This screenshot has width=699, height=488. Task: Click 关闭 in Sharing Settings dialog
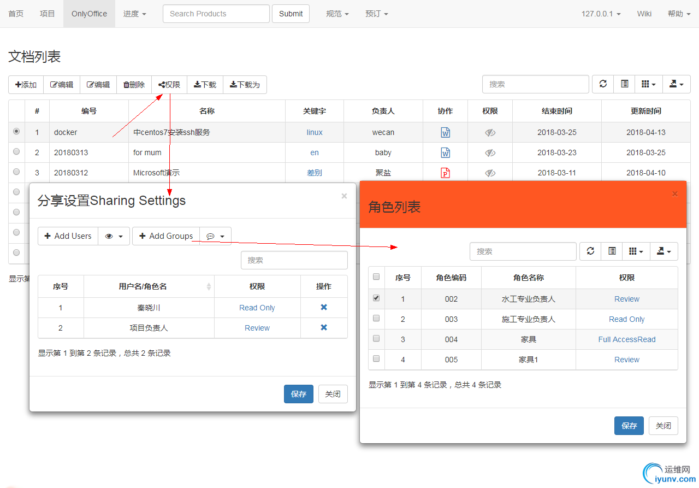[333, 394]
